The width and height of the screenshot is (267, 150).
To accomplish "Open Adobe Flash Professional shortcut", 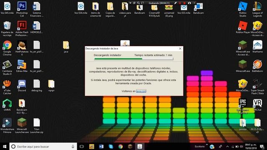I will coord(22,28).
